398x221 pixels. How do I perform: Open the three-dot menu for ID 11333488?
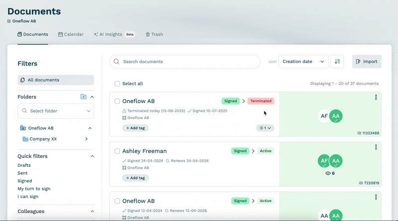point(376,97)
